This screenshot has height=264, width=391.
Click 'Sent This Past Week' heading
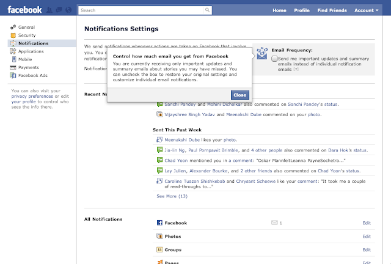click(177, 130)
